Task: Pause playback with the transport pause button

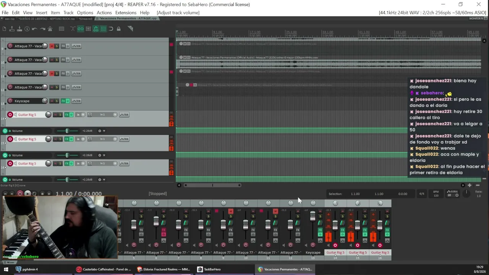Action: pyautogui.click(x=49, y=194)
